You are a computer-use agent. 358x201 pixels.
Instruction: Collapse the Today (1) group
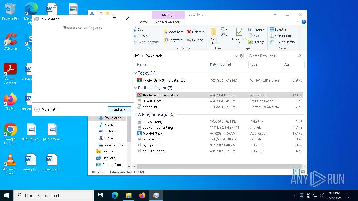[x=136, y=73]
